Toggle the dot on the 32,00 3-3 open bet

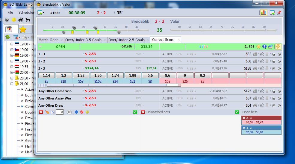tap(244, 128)
